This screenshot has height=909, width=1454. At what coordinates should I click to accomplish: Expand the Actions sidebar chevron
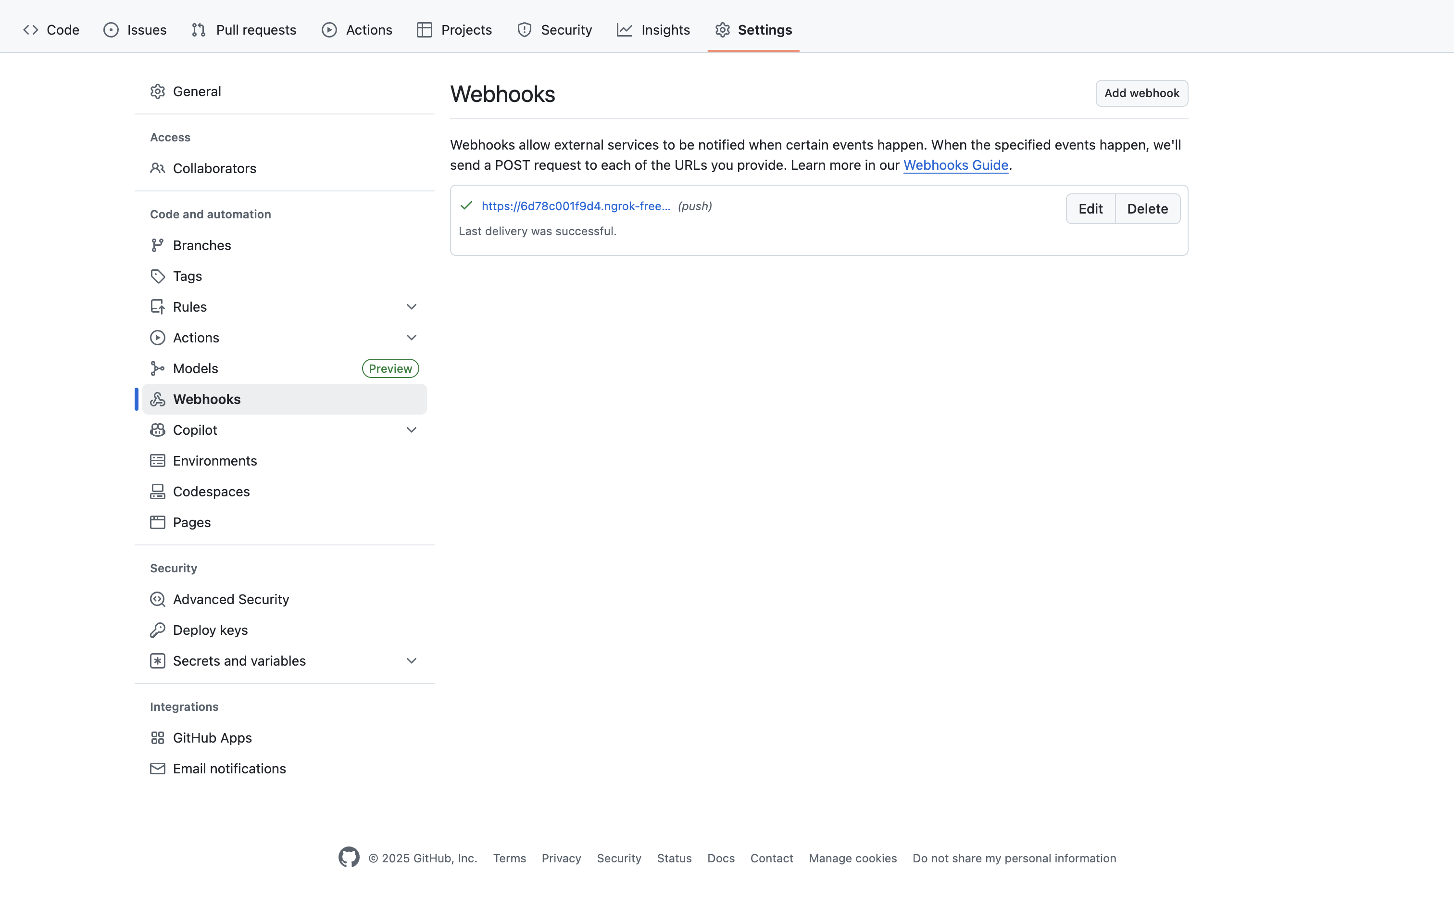point(412,337)
